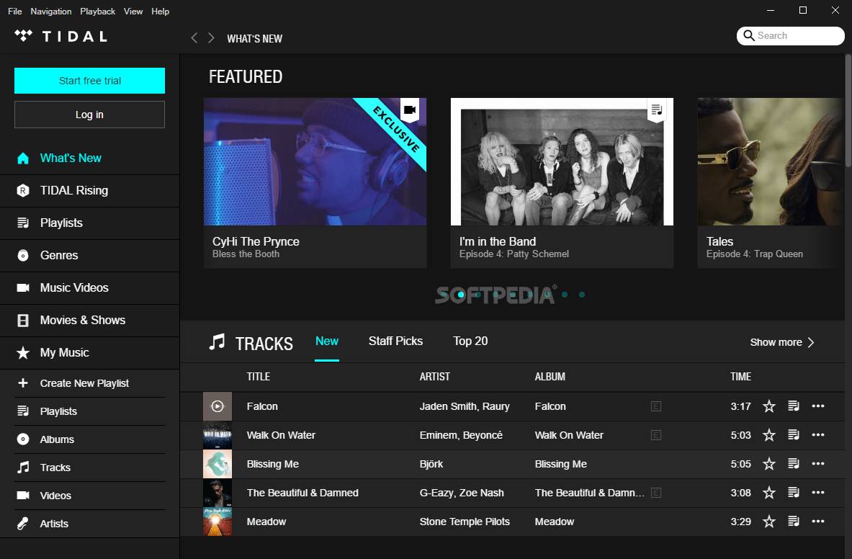Click the last featured carousel dot

tap(582, 295)
